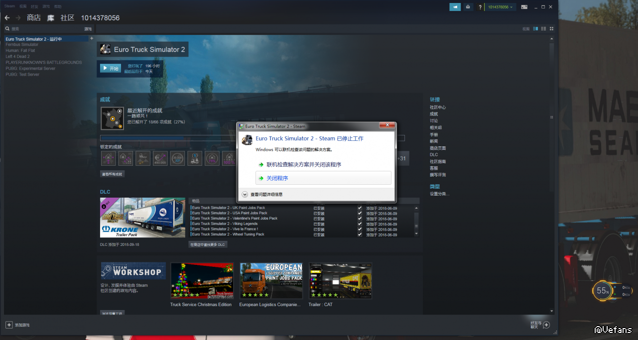638x340 pixels.
Task: Open the games filter dropdown beside search
Action: tap(88, 29)
